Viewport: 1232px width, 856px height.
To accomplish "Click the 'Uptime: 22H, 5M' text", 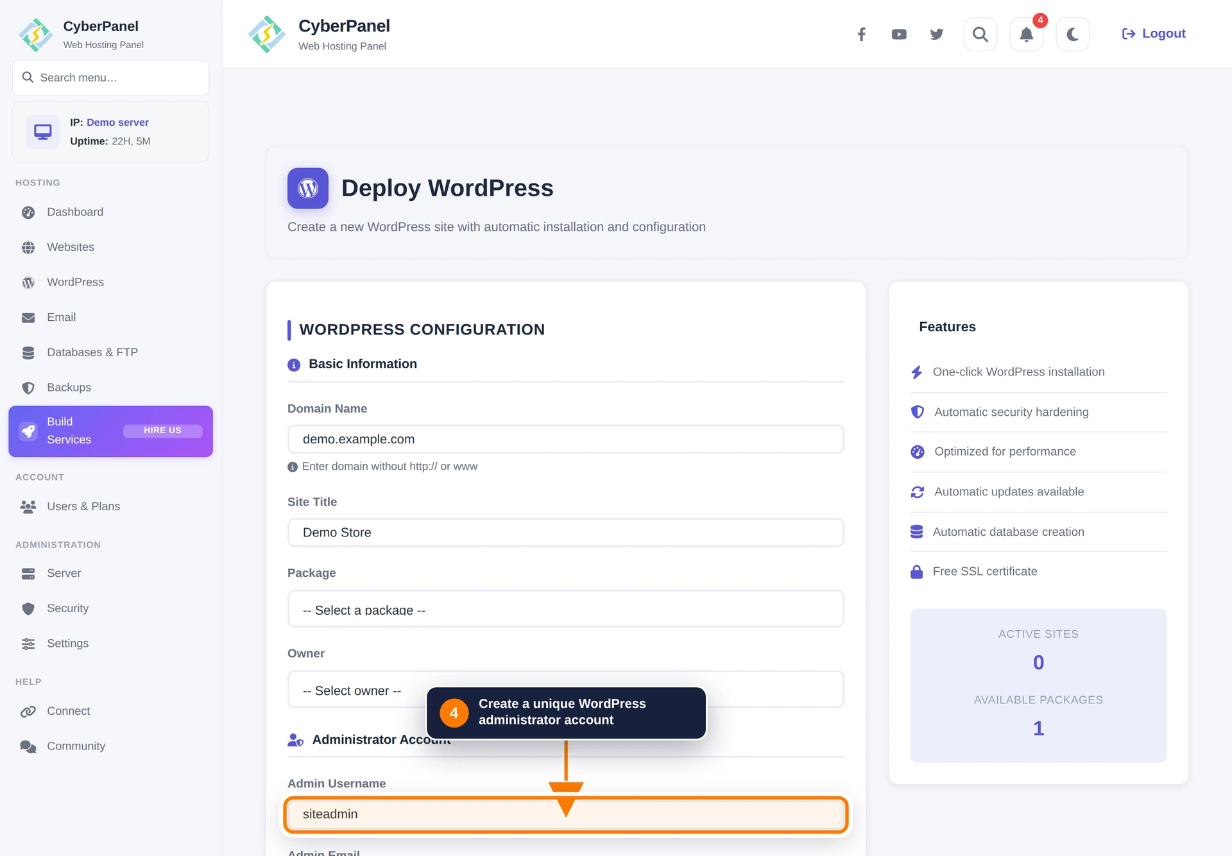I will click(110, 141).
